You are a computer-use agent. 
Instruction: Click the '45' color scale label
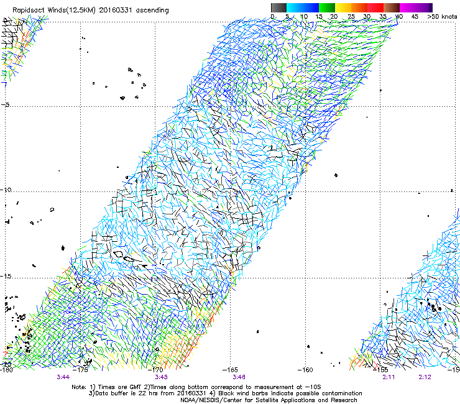(415, 17)
